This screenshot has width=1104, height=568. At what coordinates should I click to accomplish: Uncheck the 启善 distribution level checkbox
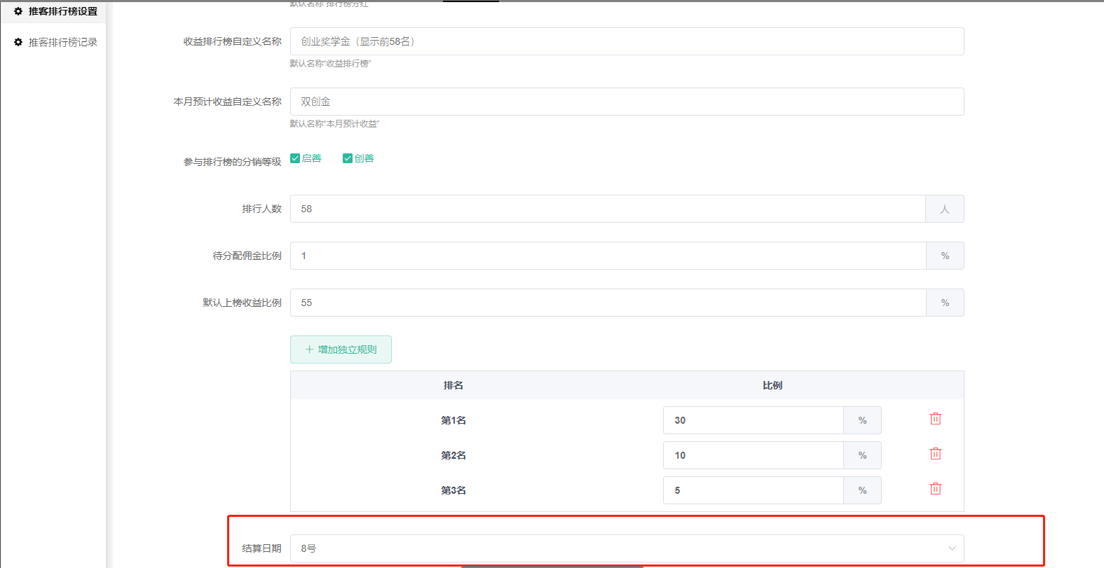click(295, 158)
